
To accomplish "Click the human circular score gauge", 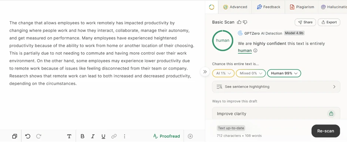I will tap(223, 40).
